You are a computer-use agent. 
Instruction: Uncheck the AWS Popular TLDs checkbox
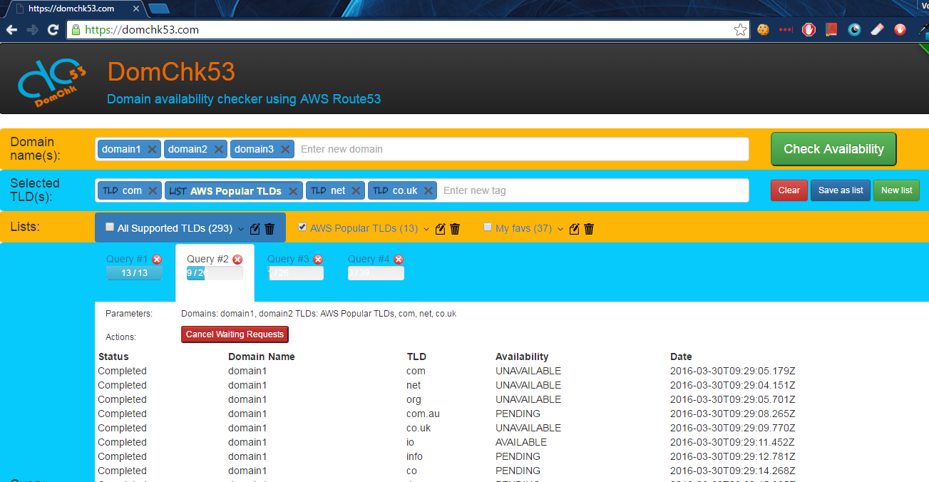[x=302, y=227]
